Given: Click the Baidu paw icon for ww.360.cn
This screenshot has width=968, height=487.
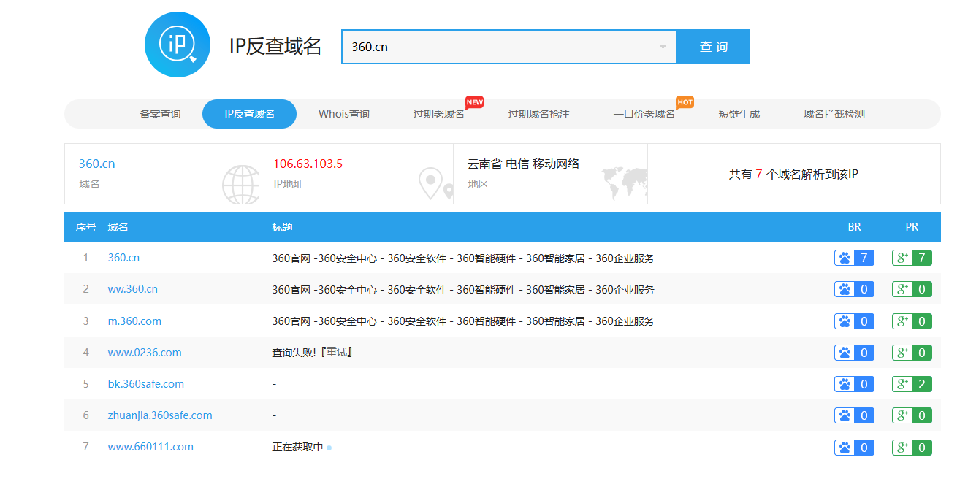Looking at the screenshot, I should [845, 289].
